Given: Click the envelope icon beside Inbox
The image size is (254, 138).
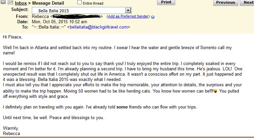Looking at the screenshot, I should (10, 2).
